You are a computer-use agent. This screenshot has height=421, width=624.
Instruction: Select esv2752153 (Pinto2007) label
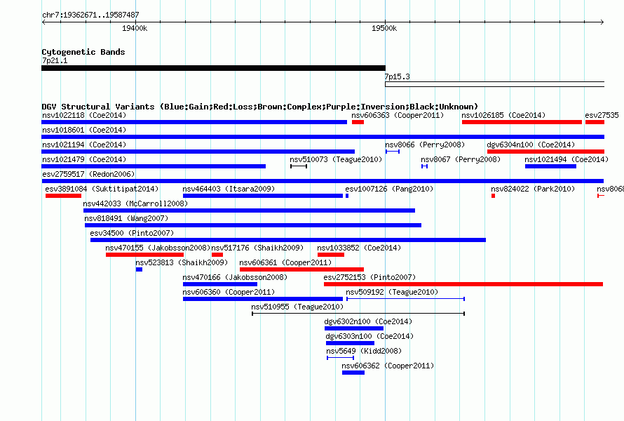pos(369,277)
